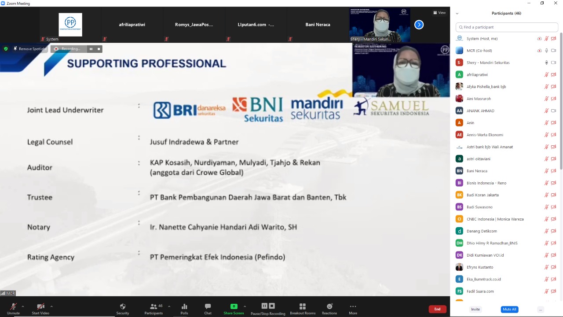Select Dhio Hilmy R Ramadhan_BNIS participant
563x317 pixels.
507,243
